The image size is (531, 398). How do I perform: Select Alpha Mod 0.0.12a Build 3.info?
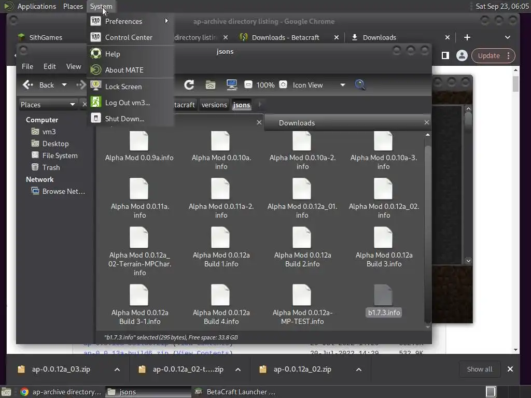383,247
